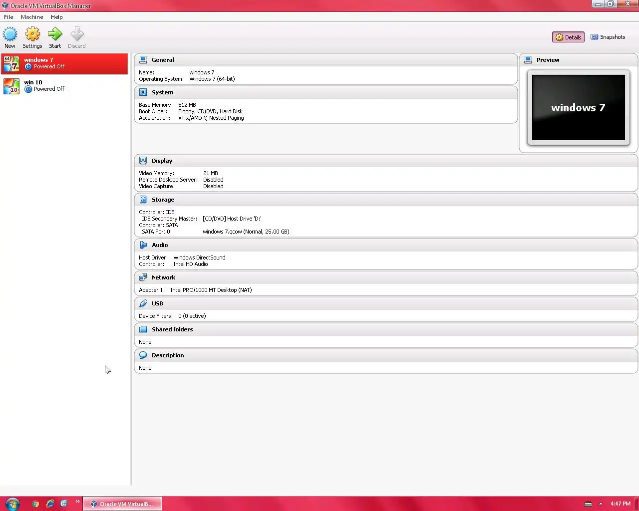Show hidden tray icons arrow
This screenshot has width=639, height=511.
[601, 504]
